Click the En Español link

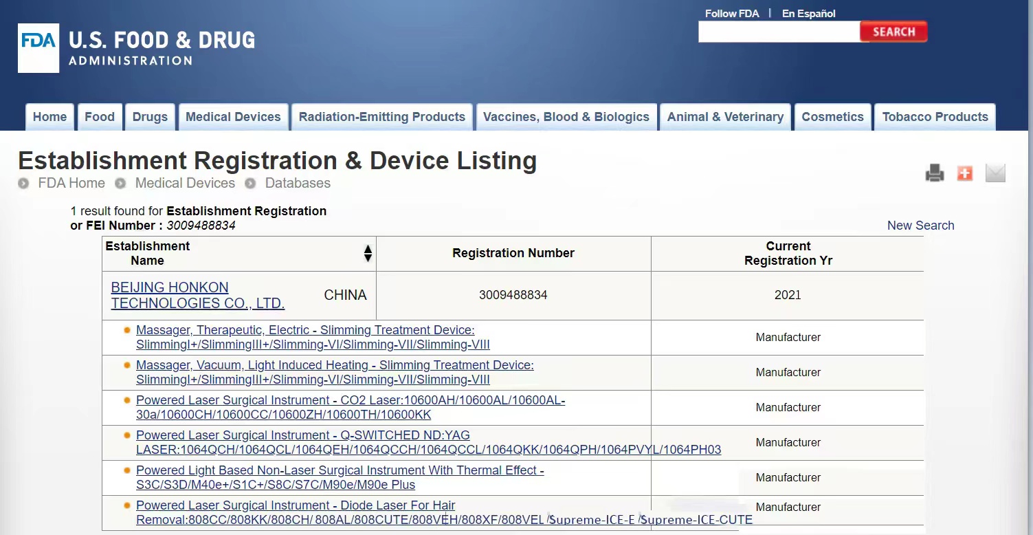[809, 14]
